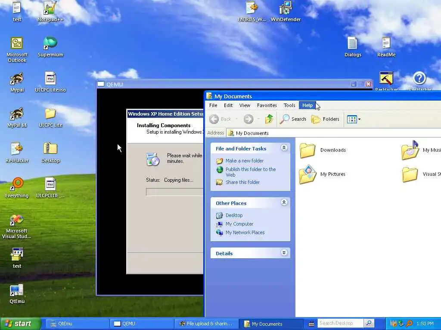Open Mypal browser shortcut
This screenshot has height=330, width=441.
click(x=17, y=82)
